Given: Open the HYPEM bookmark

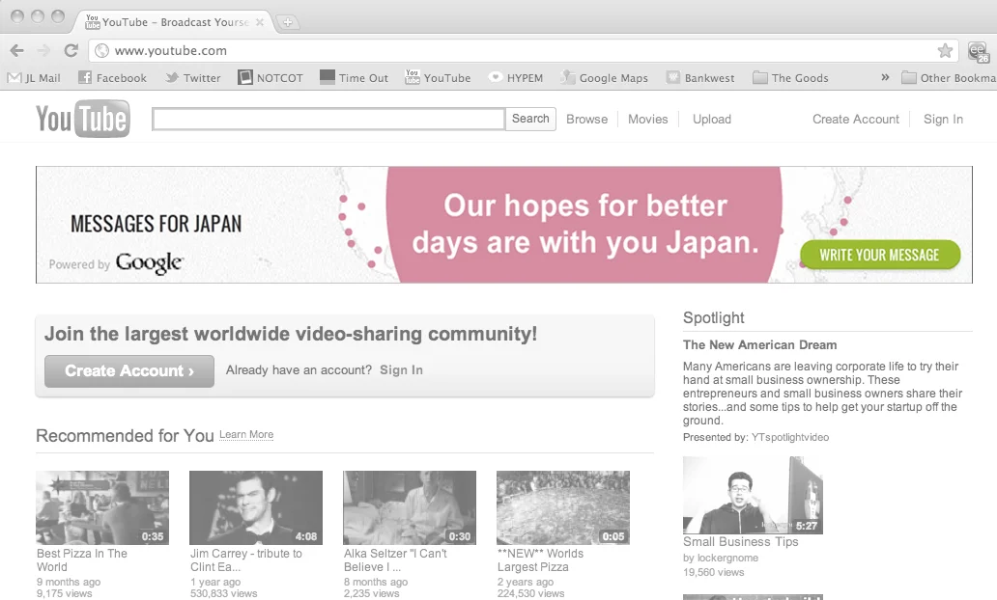Looking at the screenshot, I should [516, 78].
